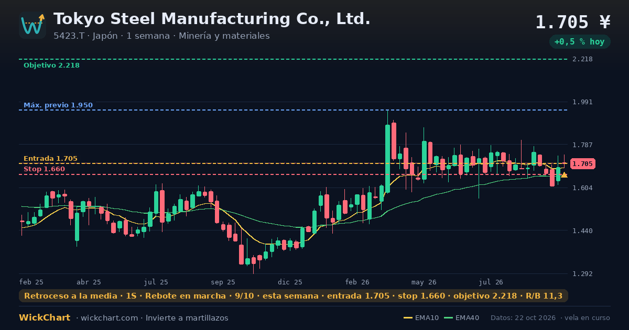Click the 1.604 axis value
This screenshot has width=629, height=330.
[x=582, y=188]
